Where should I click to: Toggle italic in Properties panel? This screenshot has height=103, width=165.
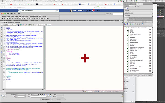point(42,95)
